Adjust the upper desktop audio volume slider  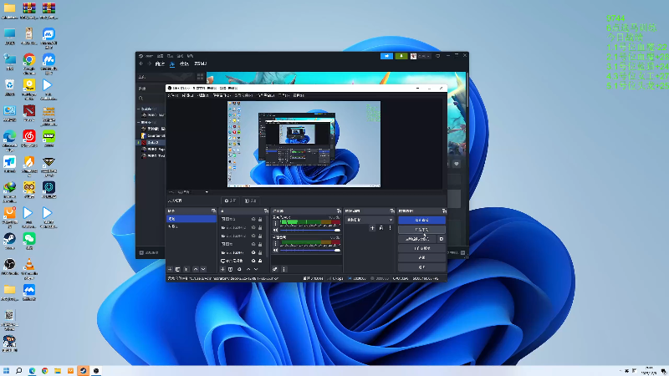pyautogui.click(x=310, y=231)
